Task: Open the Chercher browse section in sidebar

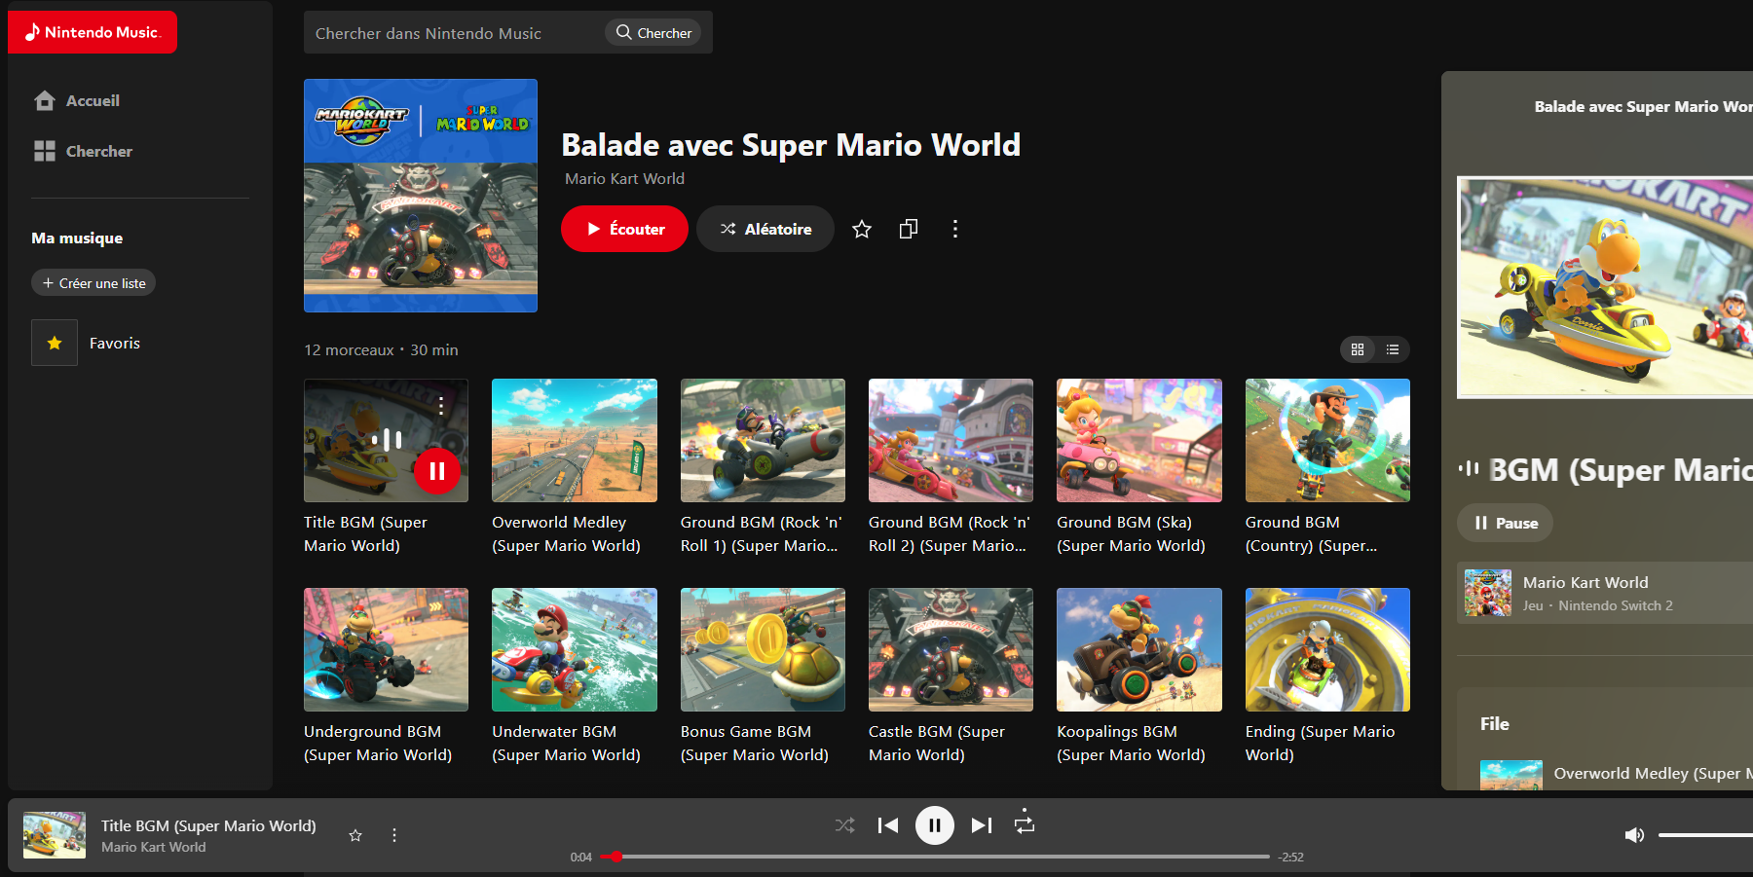Action: pyautogui.click(x=83, y=151)
